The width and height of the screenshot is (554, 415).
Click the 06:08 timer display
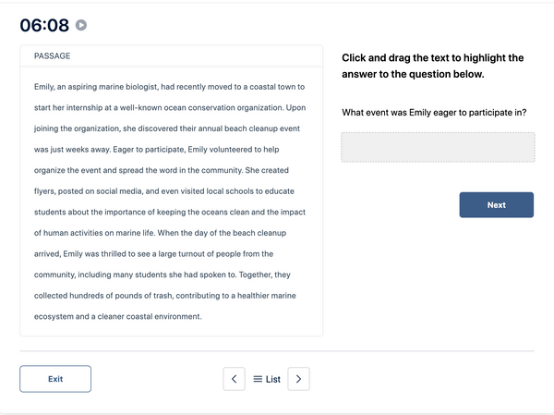[x=44, y=25]
